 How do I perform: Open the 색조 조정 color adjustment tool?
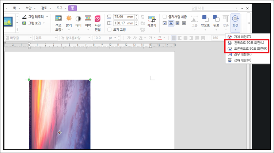pos(58,23)
